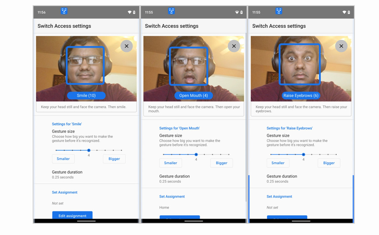Screen dimensions: 379x235
Task: Tap the Raise Eyebrows (6) gesture label
Action: coord(301,95)
